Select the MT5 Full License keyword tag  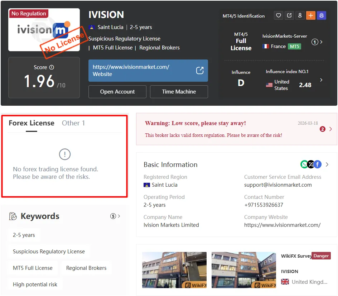[33, 268]
